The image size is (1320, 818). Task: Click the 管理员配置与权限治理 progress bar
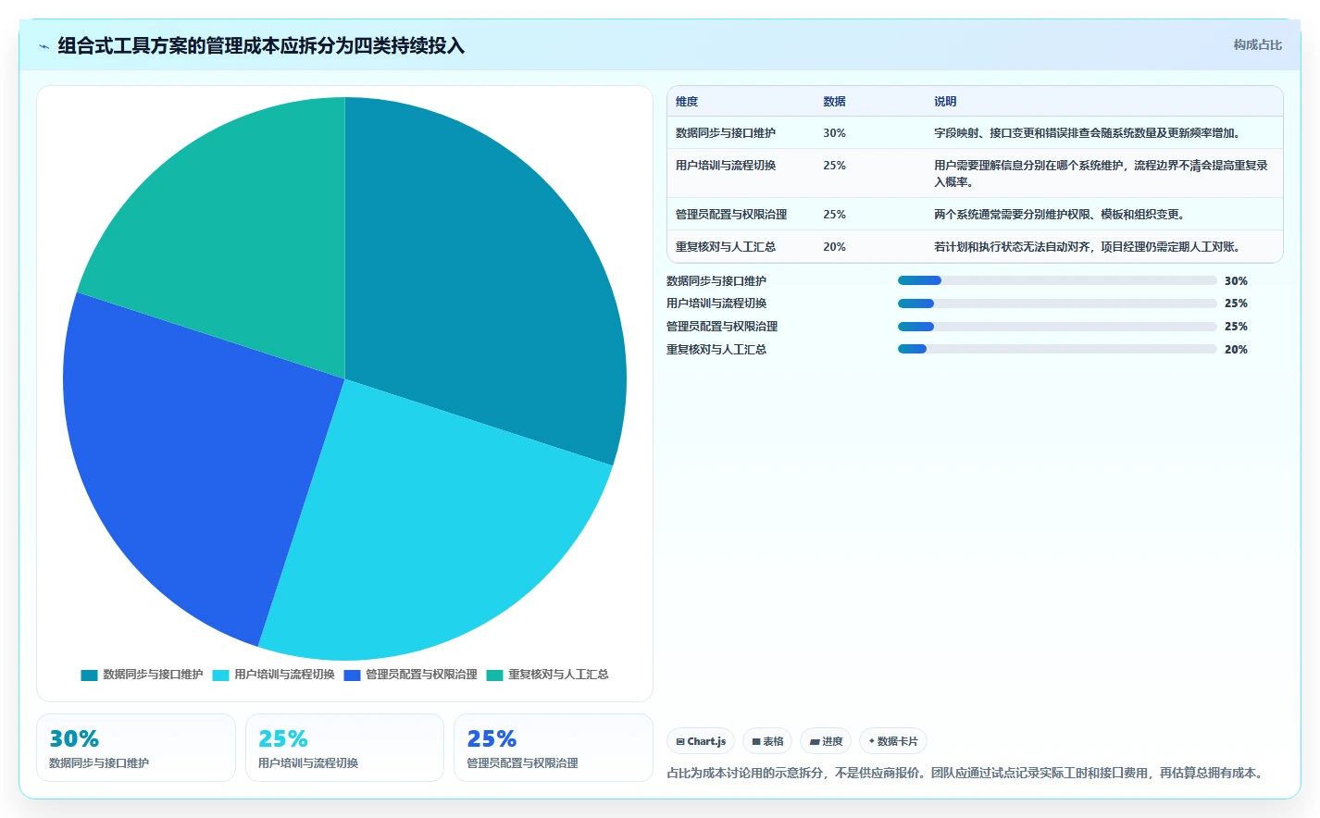pyautogui.click(x=1057, y=327)
